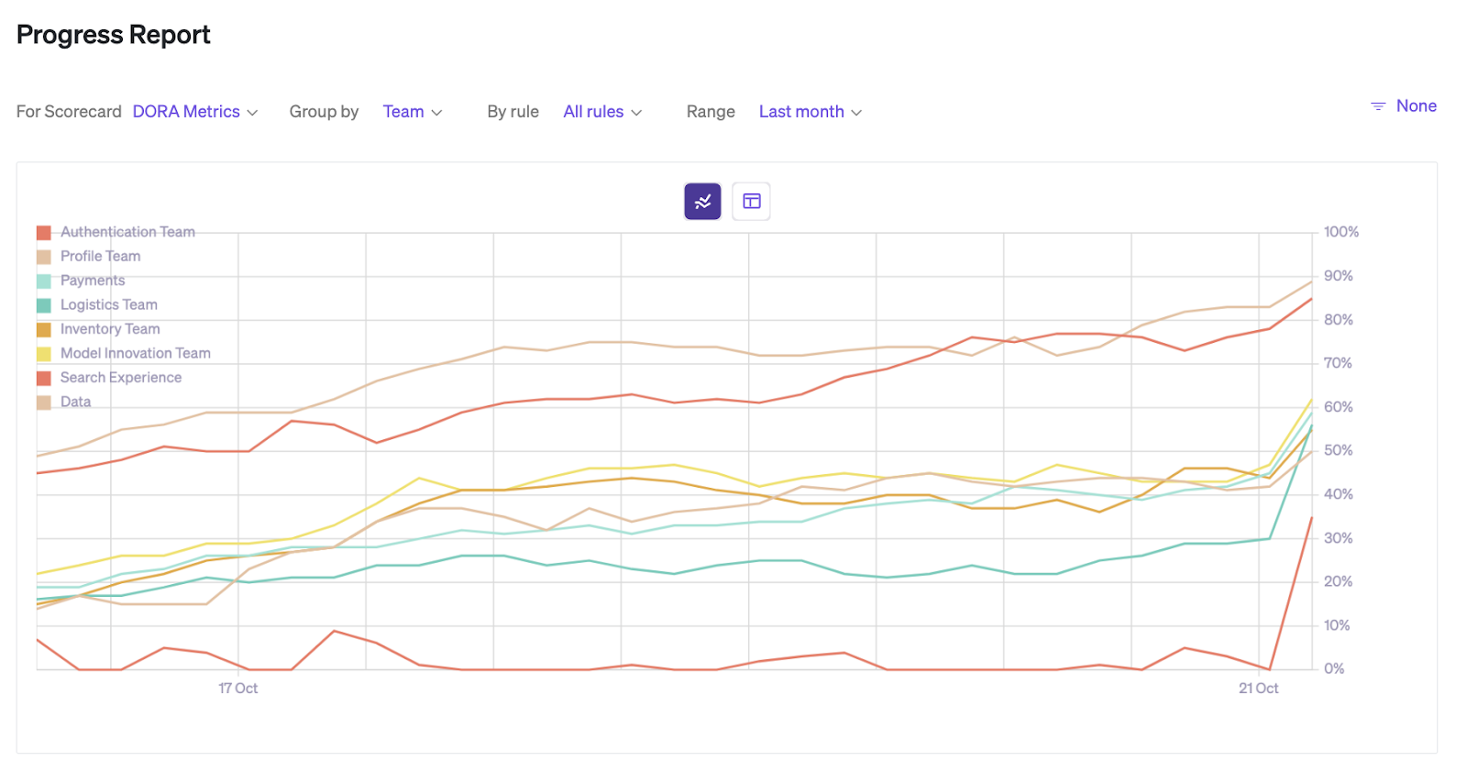The height and width of the screenshot is (783, 1467).
Task: Click the 17 Oct axis label
Action: pyautogui.click(x=237, y=689)
